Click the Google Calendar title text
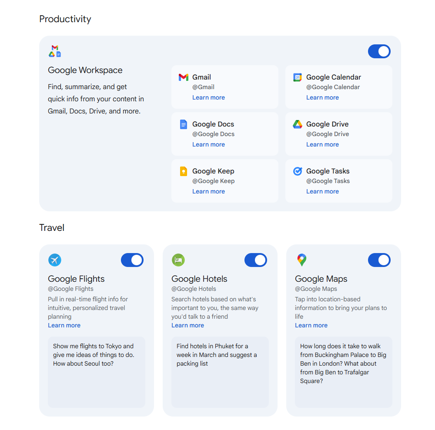 [x=334, y=77]
